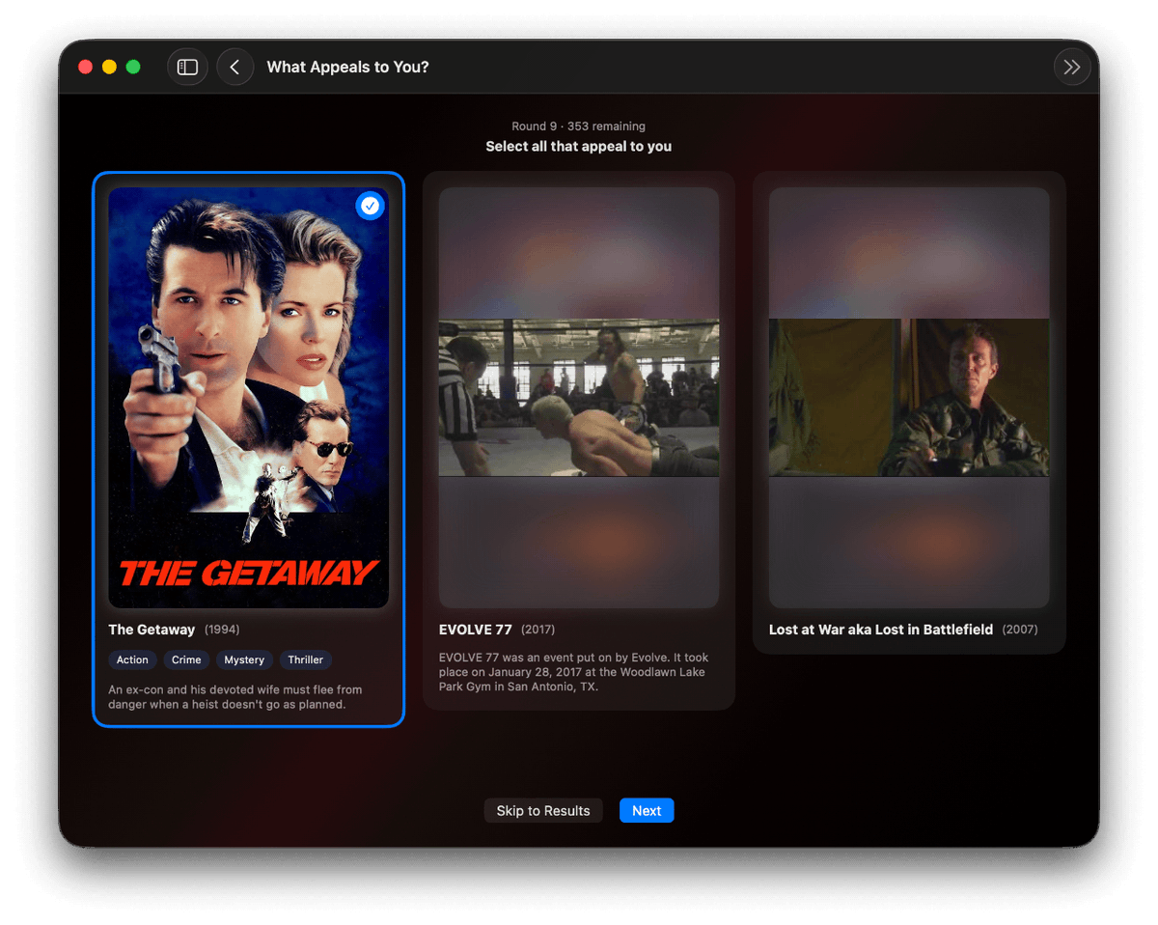Click Select all that appeal to you heading
1158x925 pixels.
coord(579,147)
